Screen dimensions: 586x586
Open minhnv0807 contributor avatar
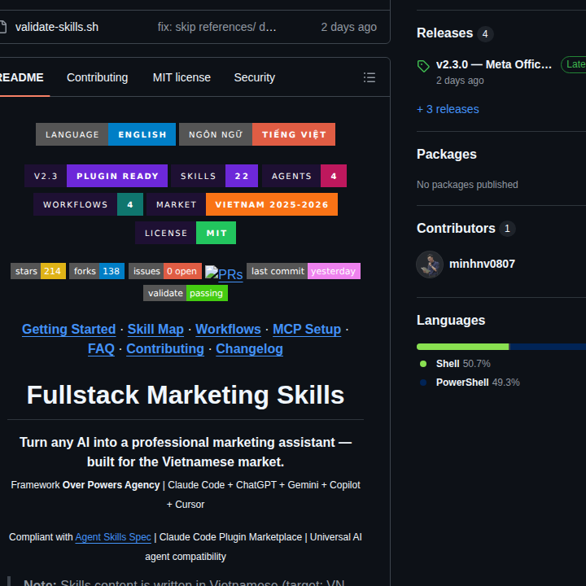pyautogui.click(x=430, y=265)
